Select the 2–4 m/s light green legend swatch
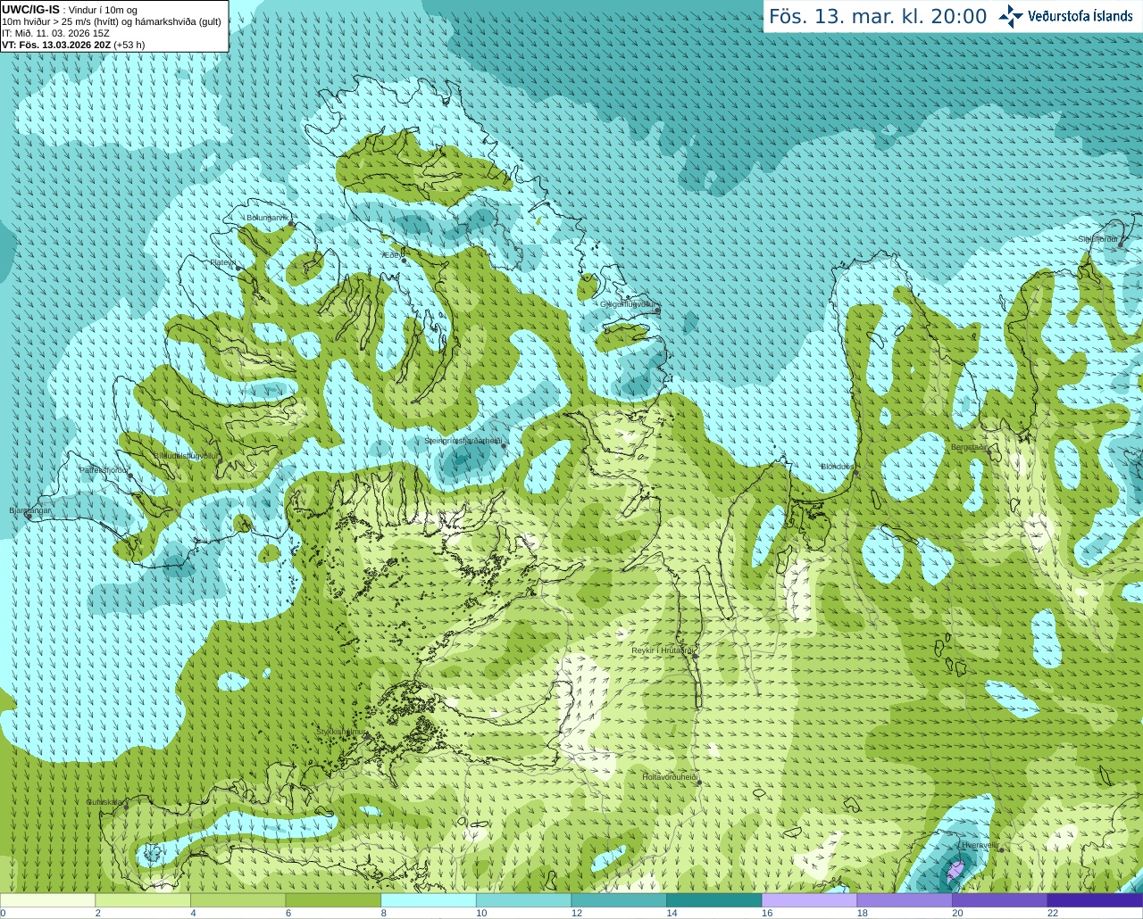1143x919 pixels. click(143, 900)
